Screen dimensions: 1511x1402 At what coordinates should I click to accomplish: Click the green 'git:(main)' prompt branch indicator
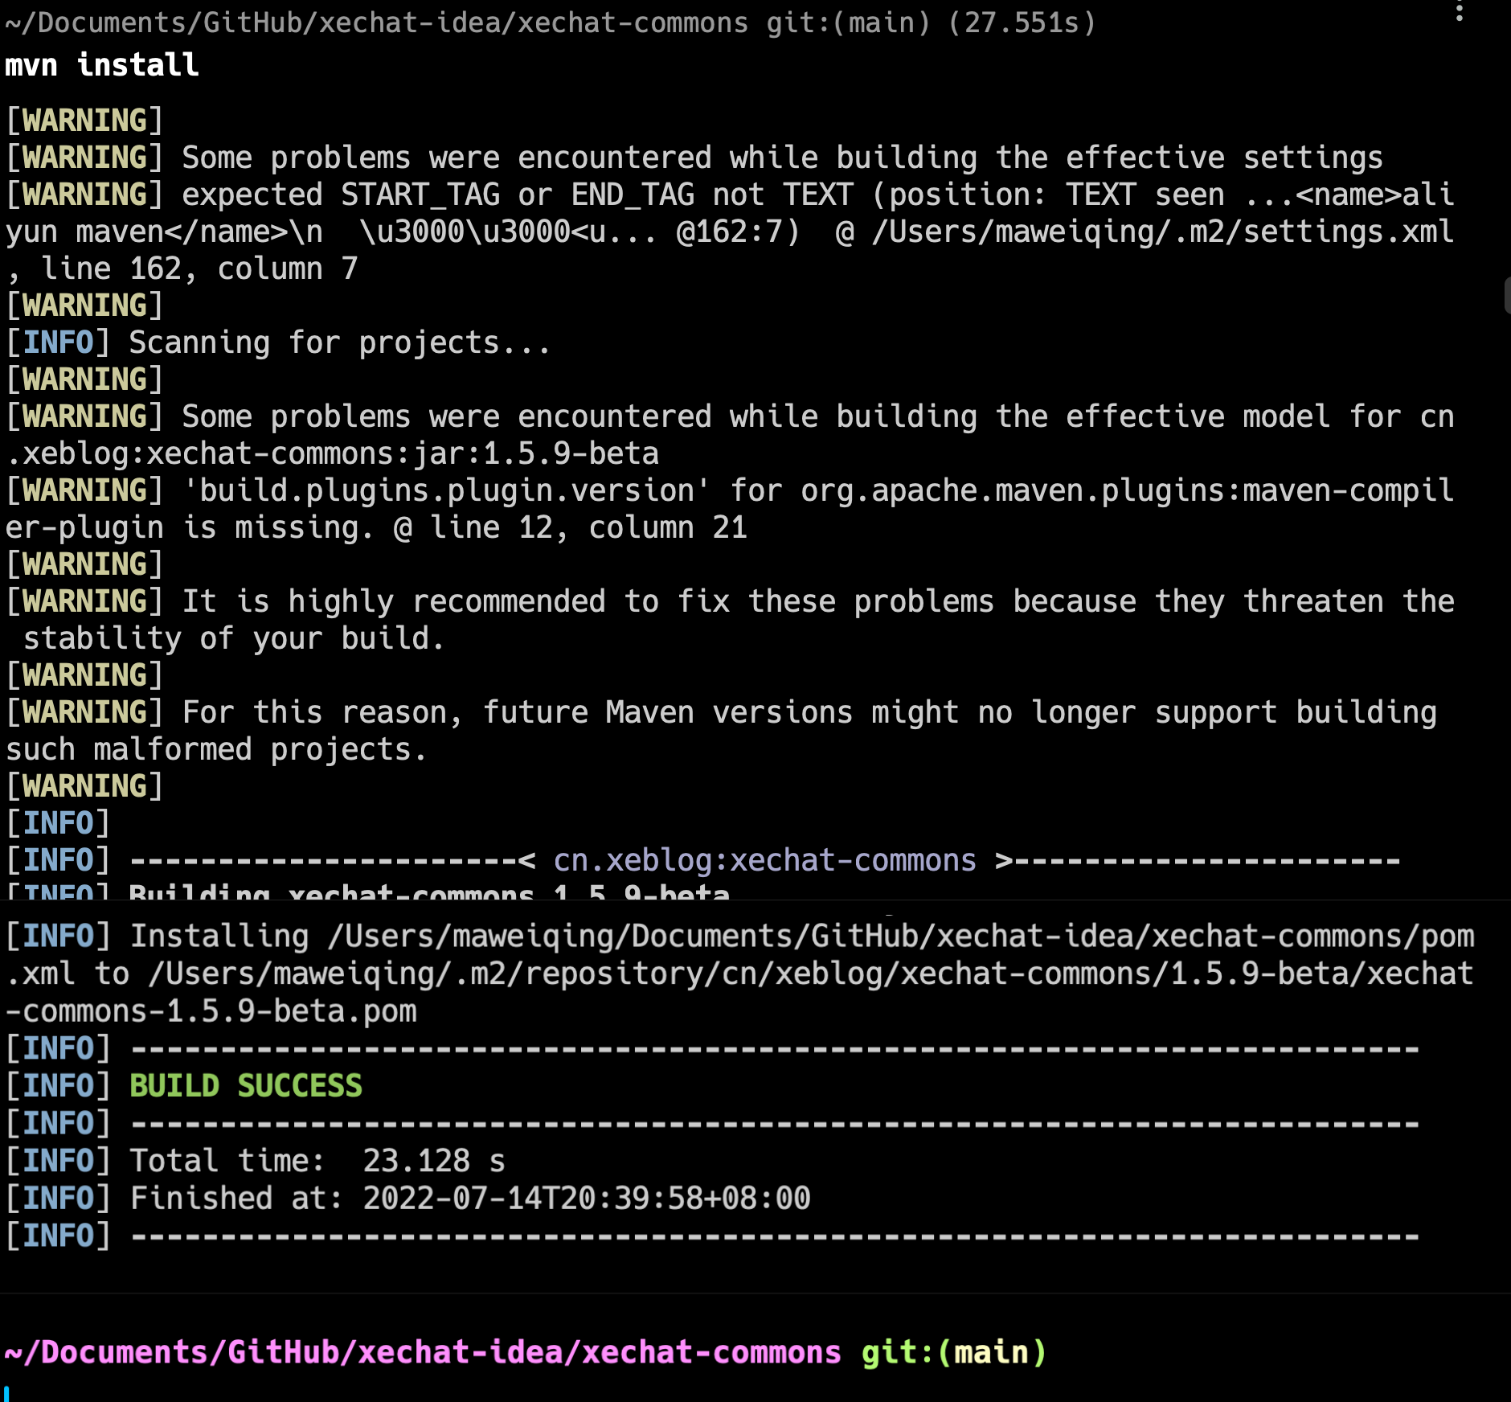click(953, 1353)
